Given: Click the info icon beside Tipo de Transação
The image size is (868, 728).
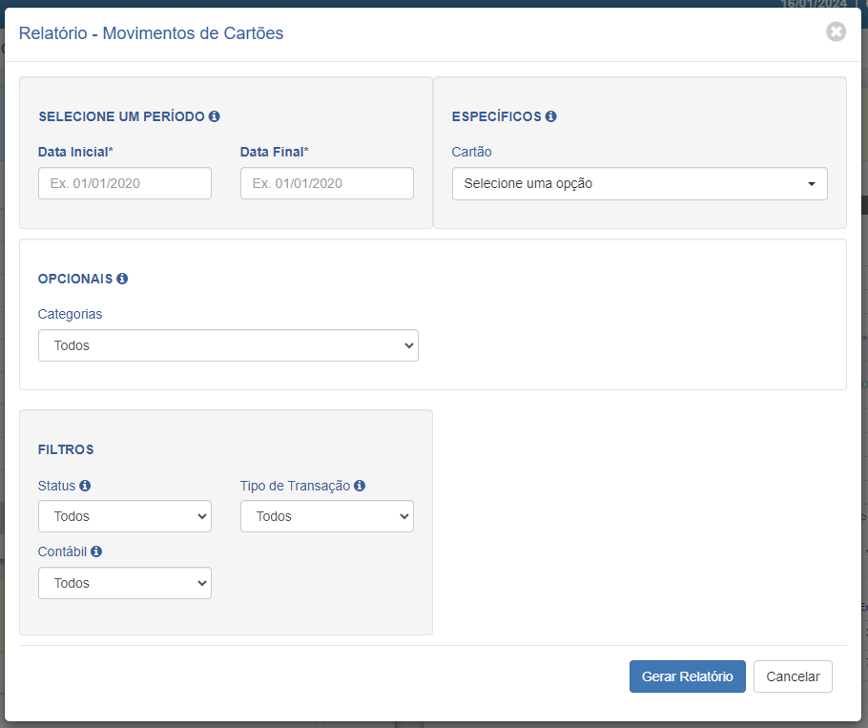Looking at the screenshot, I should pyautogui.click(x=360, y=486).
